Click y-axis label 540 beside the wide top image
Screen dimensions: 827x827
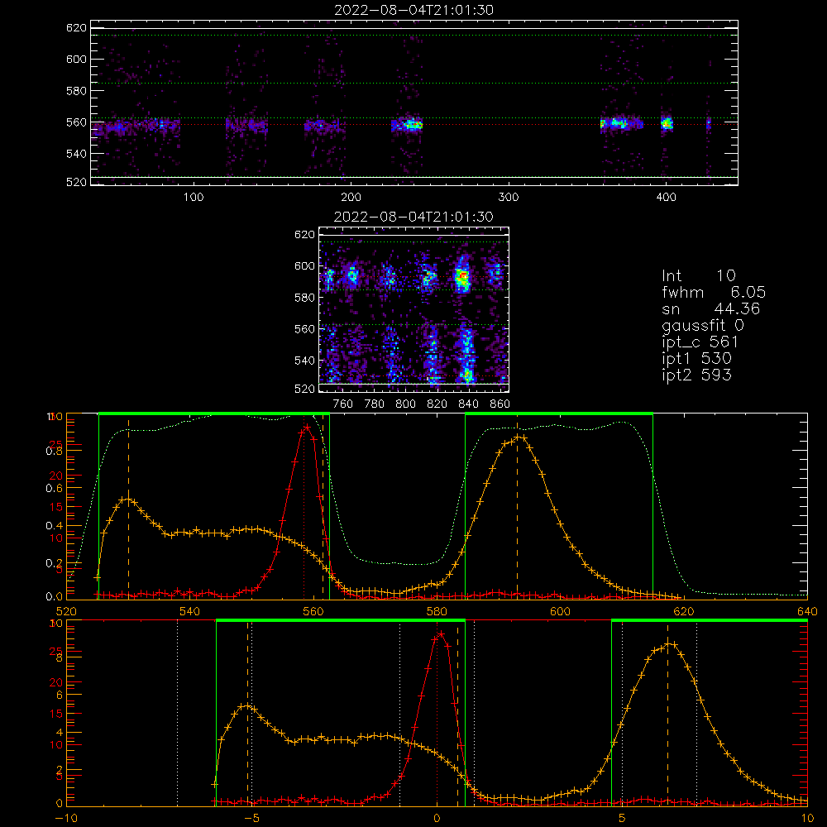76,154
